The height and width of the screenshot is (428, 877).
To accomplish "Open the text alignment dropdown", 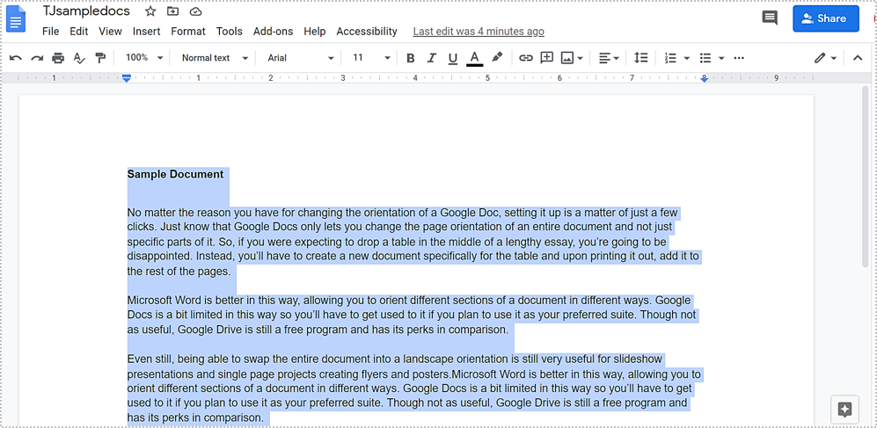I will coord(609,57).
